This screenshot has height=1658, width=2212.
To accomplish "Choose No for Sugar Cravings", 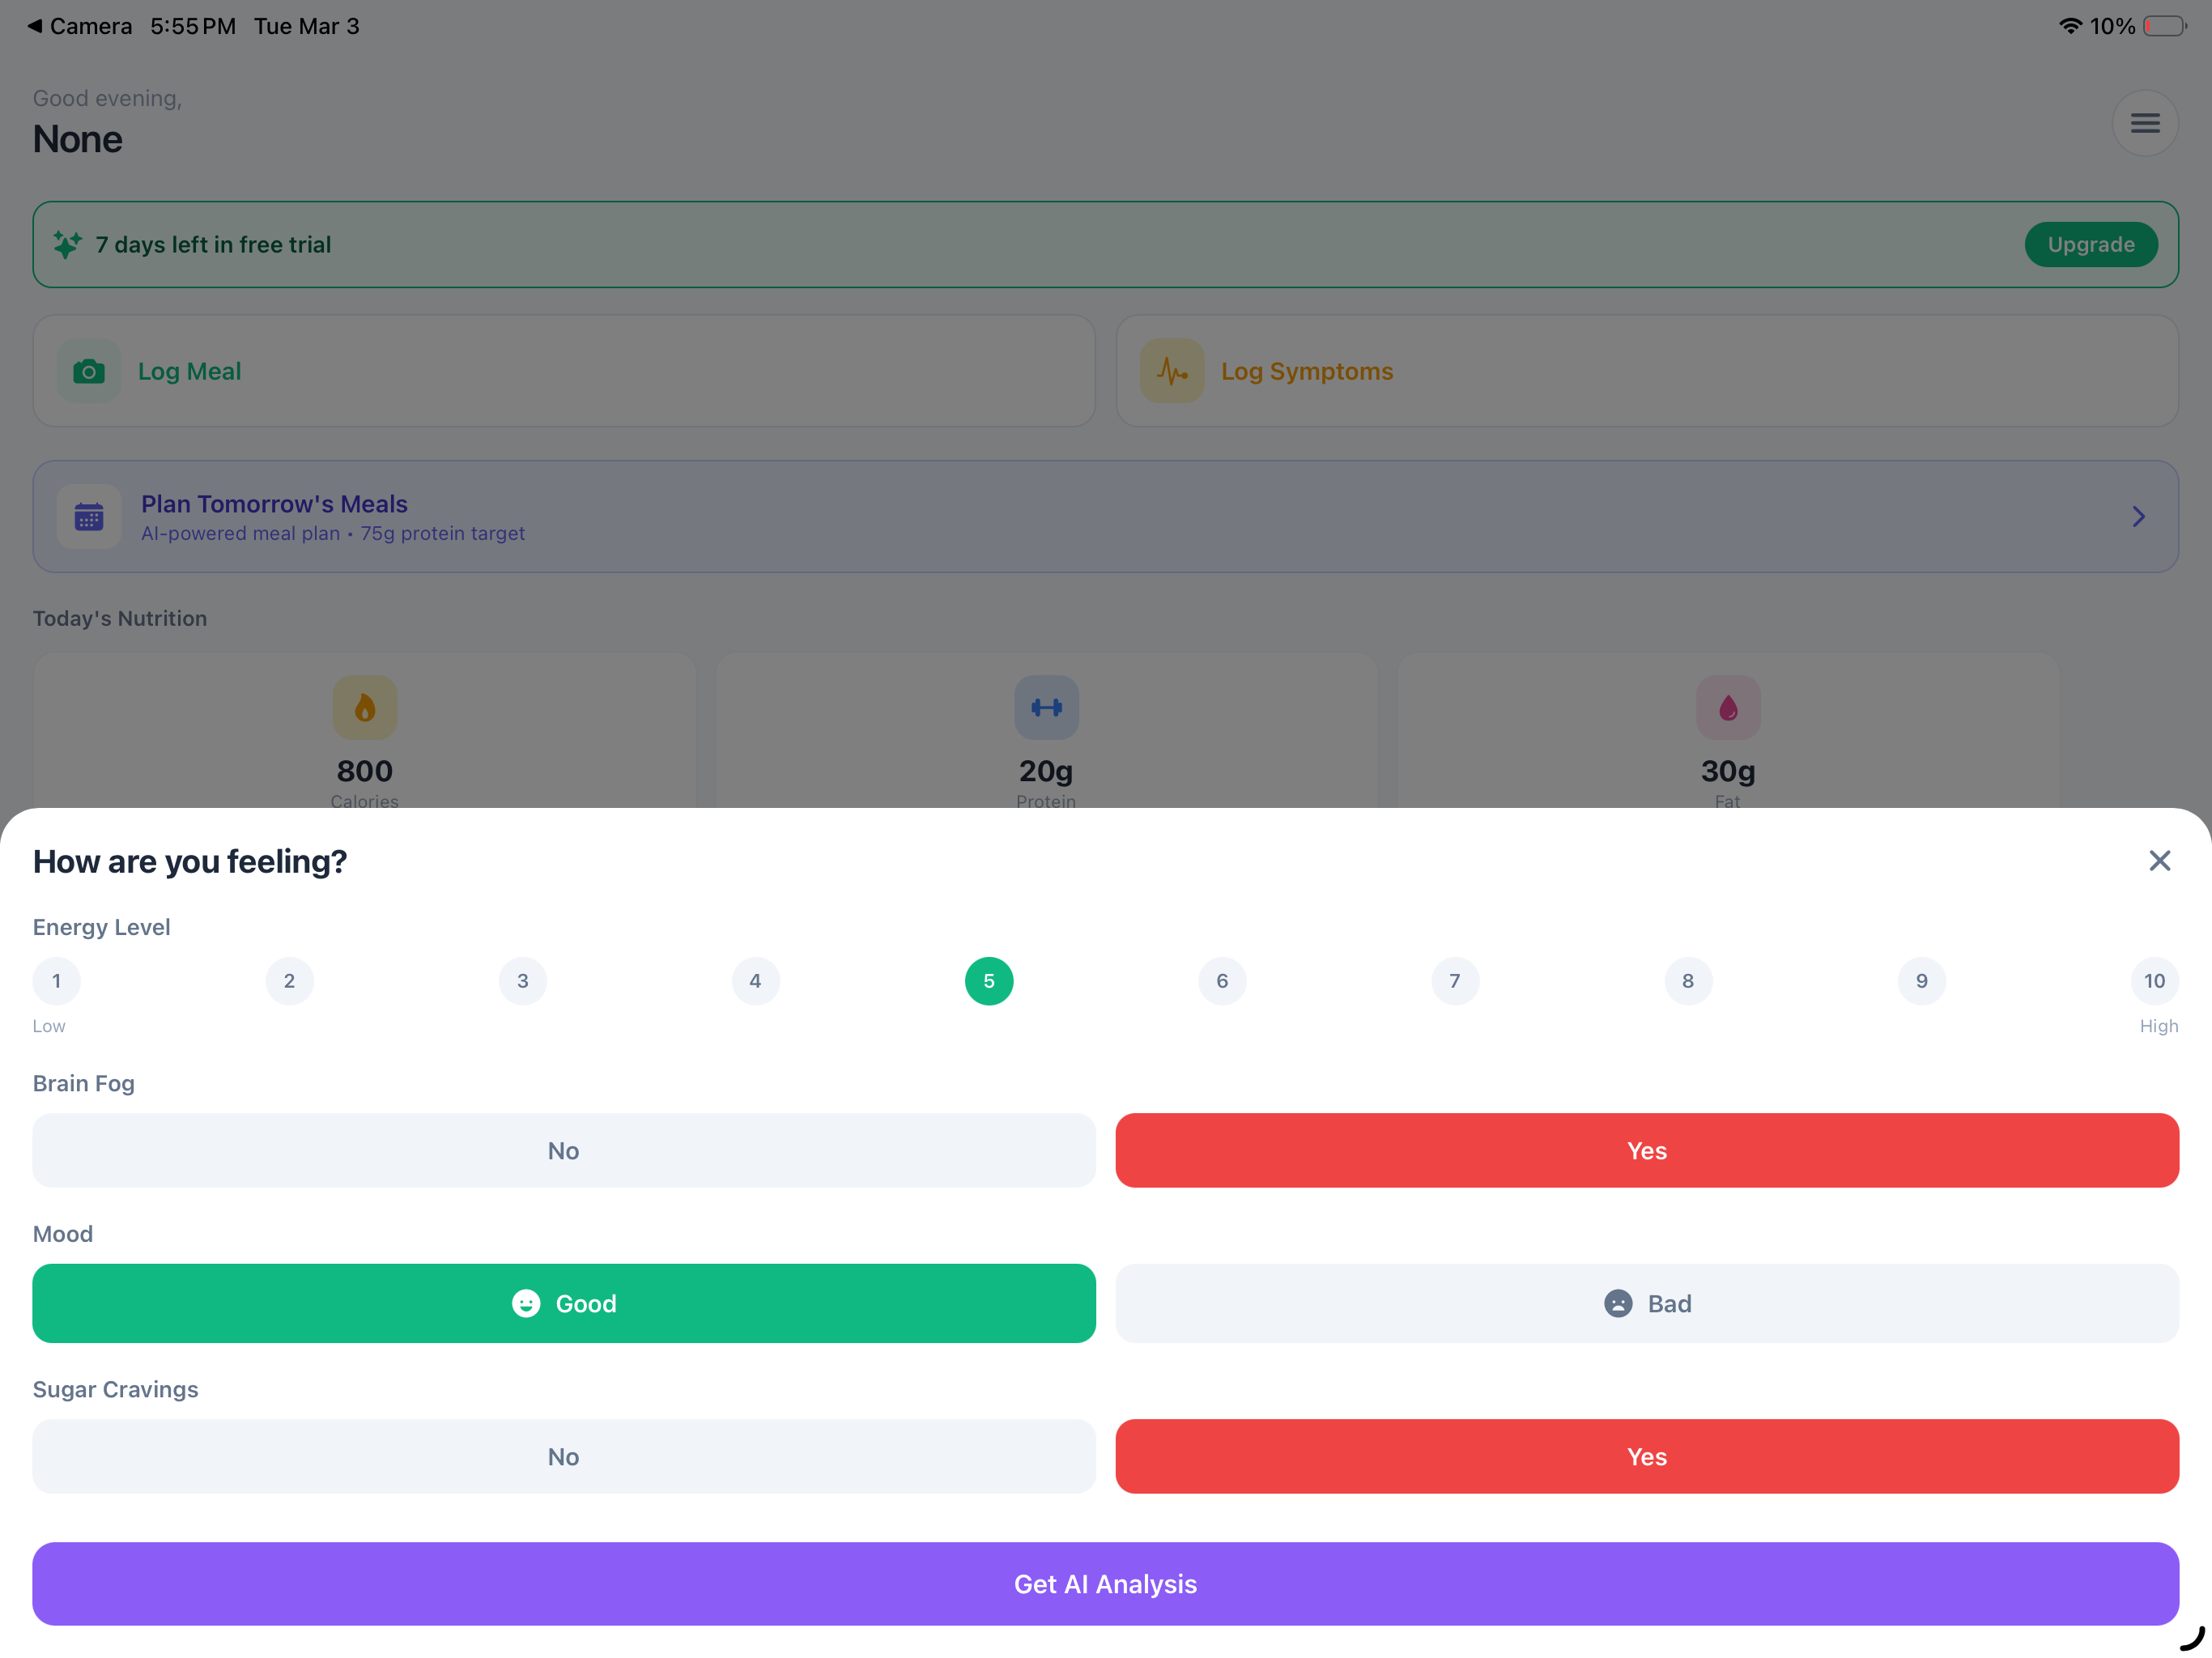I will [x=564, y=1457].
